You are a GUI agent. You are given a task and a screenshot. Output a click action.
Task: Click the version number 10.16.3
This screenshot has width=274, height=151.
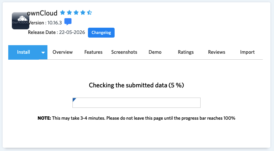pos(55,23)
